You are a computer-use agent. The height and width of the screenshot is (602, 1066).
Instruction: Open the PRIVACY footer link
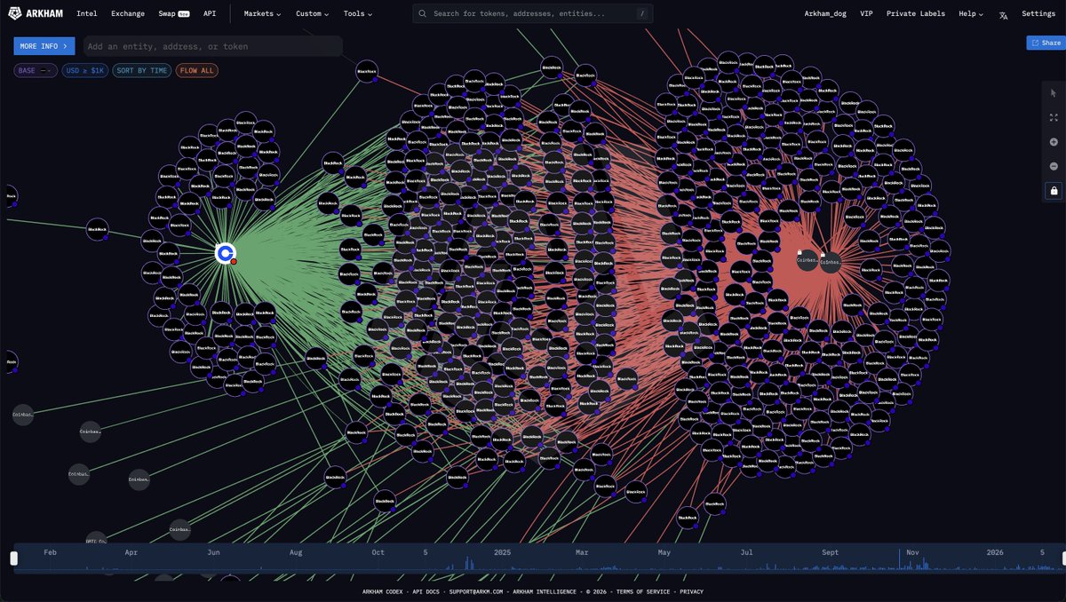691,591
